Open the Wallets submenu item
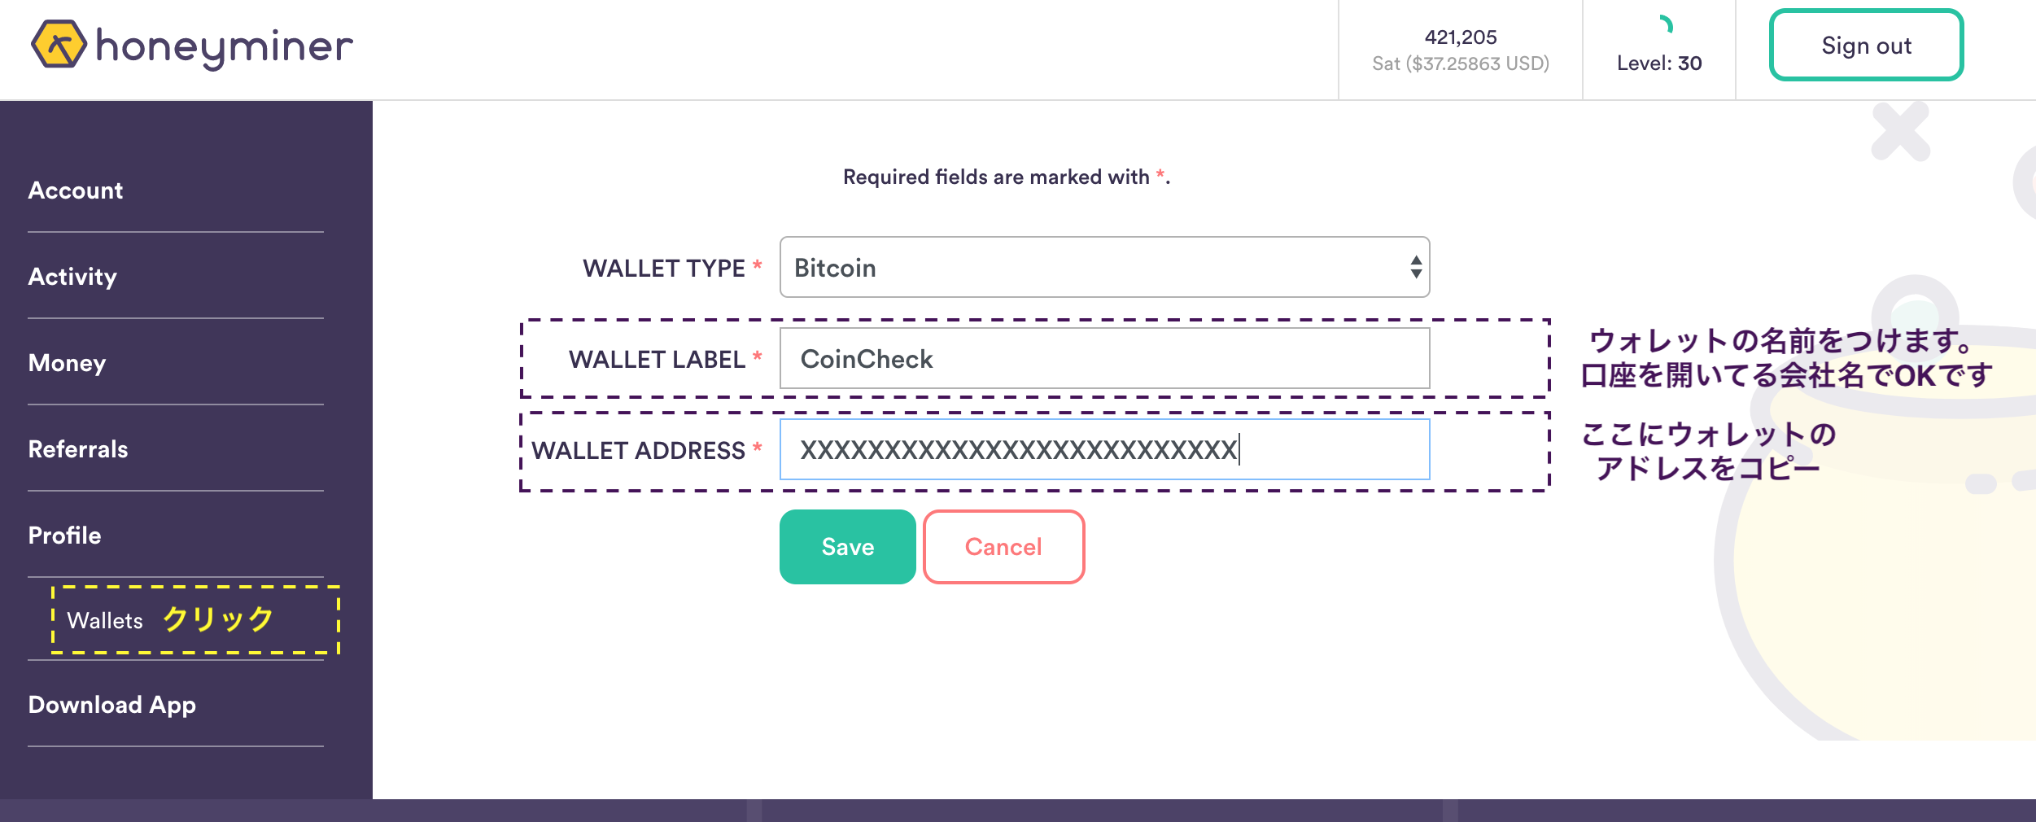Viewport: 2036px width, 822px height. tap(105, 620)
